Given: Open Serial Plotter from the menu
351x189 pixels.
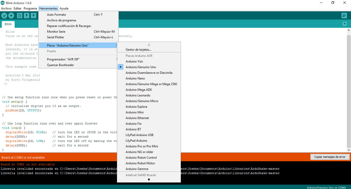Looking at the screenshot, I should coord(78,37).
